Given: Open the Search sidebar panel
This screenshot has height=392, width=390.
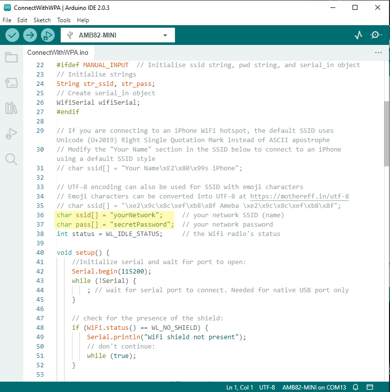Looking at the screenshot, I should click(x=11, y=159).
